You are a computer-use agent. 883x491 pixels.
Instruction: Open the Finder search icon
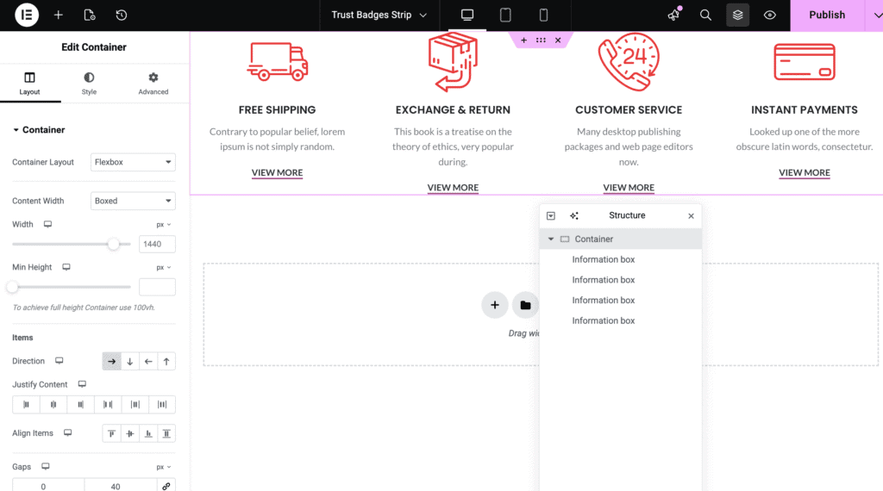click(705, 16)
